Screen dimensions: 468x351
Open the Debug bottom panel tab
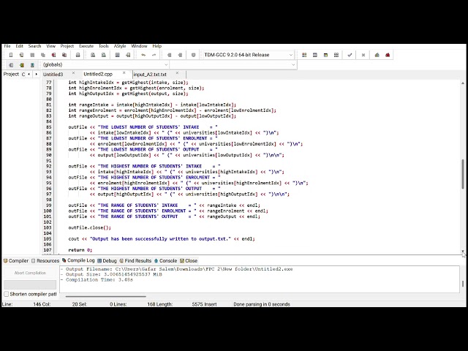pos(107,260)
